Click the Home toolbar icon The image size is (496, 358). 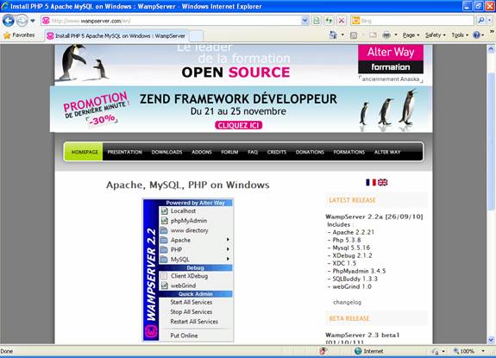pos(333,35)
